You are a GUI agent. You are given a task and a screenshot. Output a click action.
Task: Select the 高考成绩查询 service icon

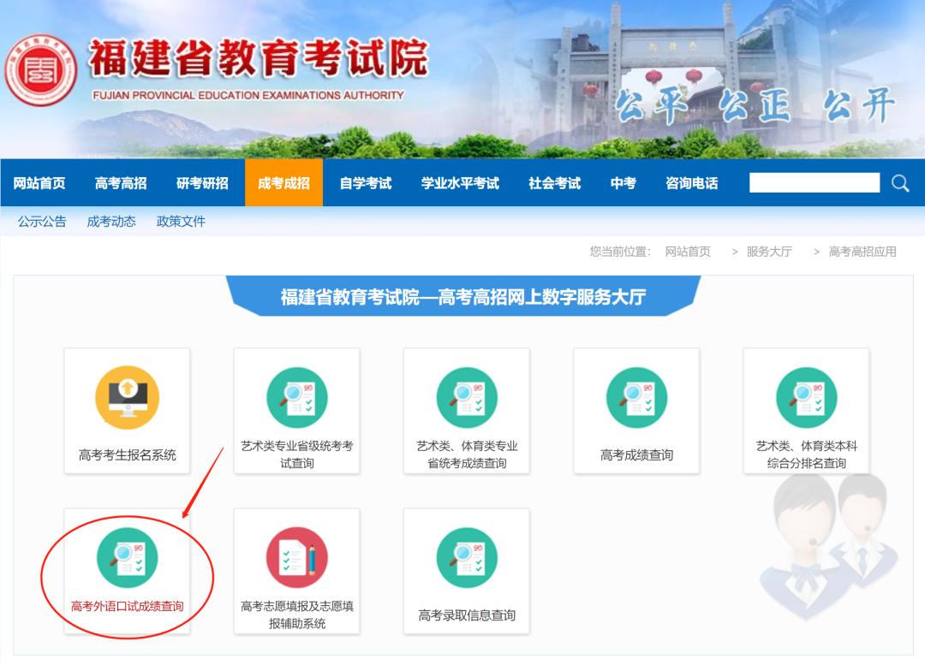[636, 410]
